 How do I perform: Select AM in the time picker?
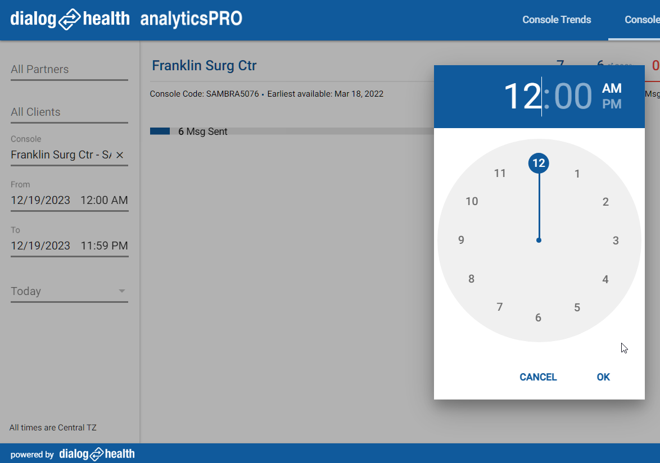pyautogui.click(x=612, y=88)
